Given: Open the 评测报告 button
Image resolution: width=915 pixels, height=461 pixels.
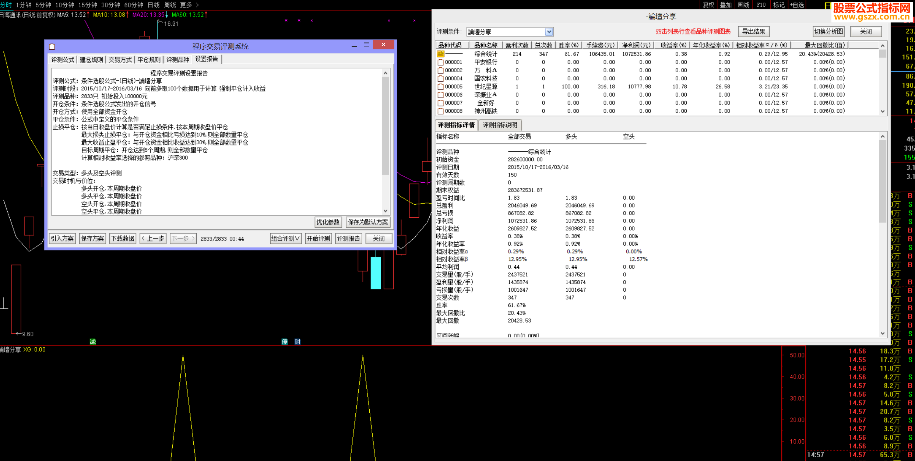Looking at the screenshot, I should 349,239.
